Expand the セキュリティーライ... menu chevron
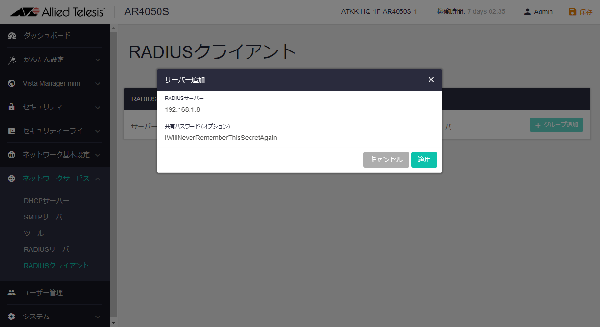The width and height of the screenshot is (600, 327). (97, 131)
